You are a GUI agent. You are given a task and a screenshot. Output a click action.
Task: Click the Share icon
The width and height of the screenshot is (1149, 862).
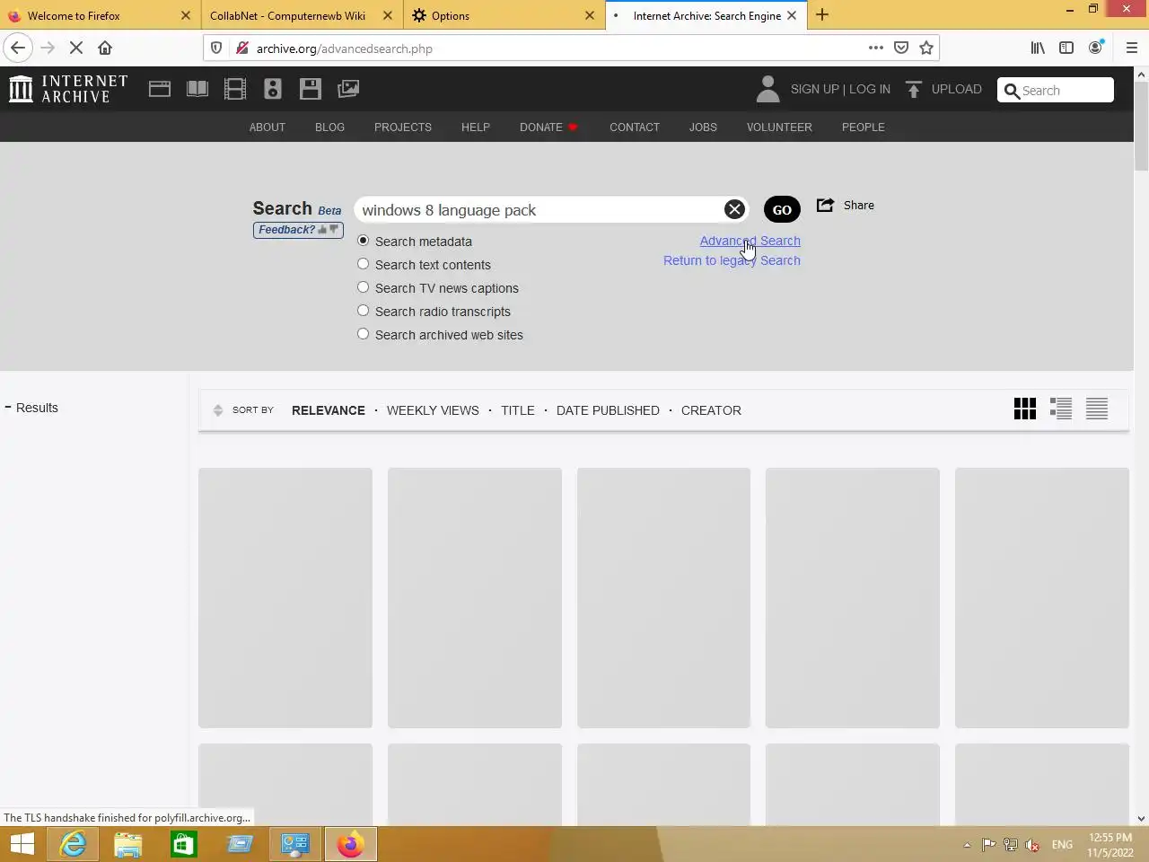[x=825, y=205]
